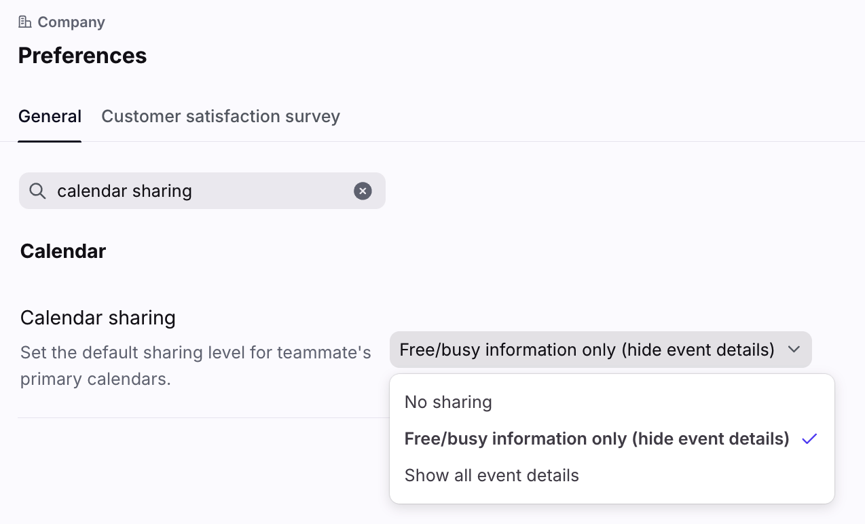This screenshot has width=865, height=524.
Task: Select Show all event details
Action: click(492, 475)
